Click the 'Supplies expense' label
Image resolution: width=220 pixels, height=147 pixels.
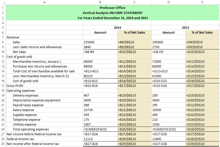[25, 115]
